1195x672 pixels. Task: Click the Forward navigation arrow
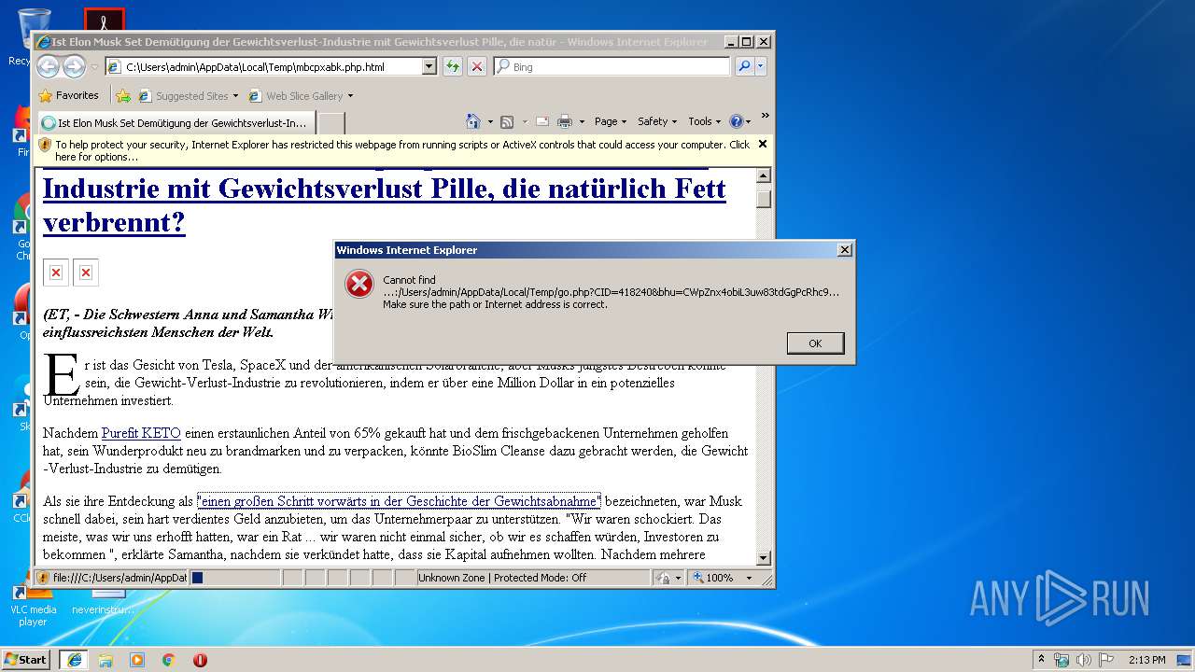(x=74, y=66)
